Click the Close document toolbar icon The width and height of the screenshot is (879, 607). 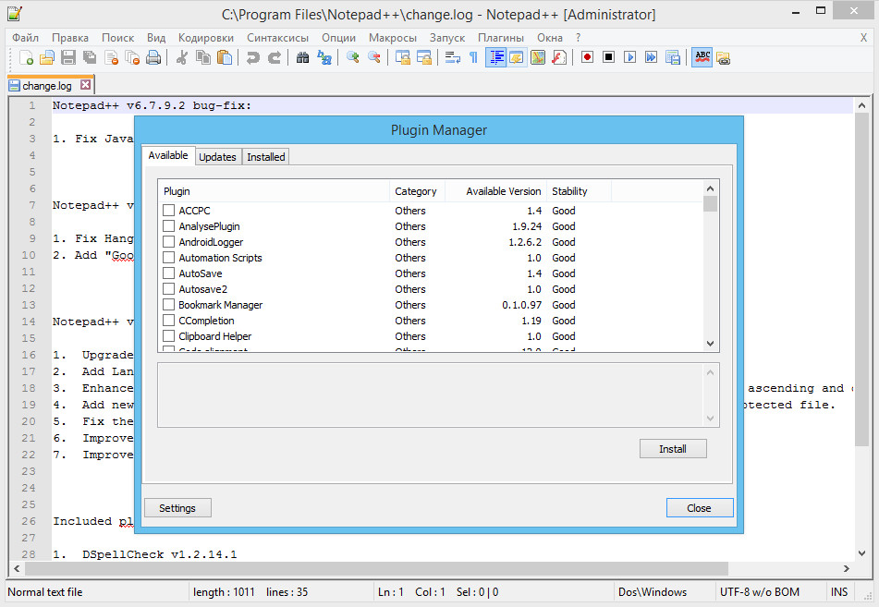click(x=111, y=57)
